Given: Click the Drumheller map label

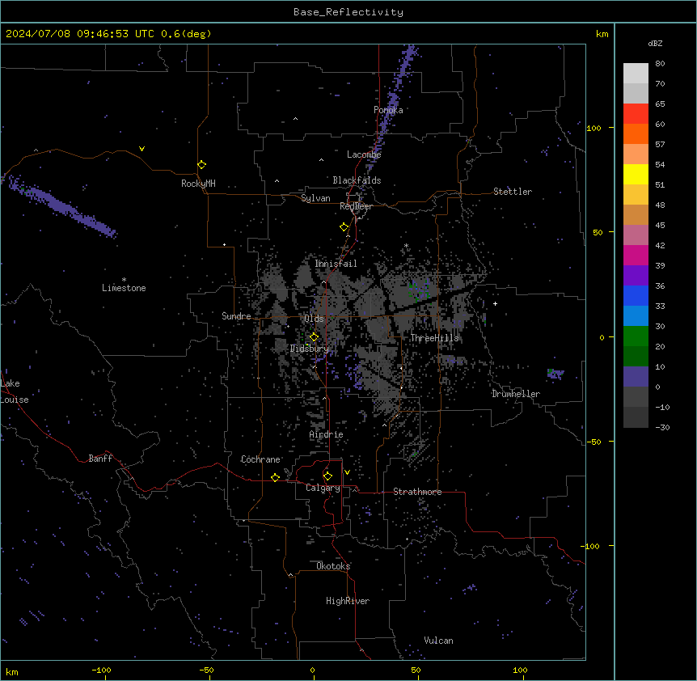Looking at the screenshot, I should tap(516, 394).
